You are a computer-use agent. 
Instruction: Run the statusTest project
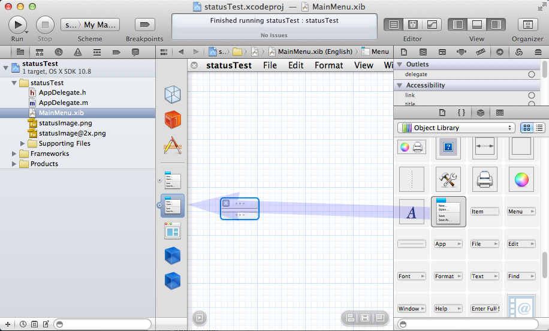[x=17, y=25]
